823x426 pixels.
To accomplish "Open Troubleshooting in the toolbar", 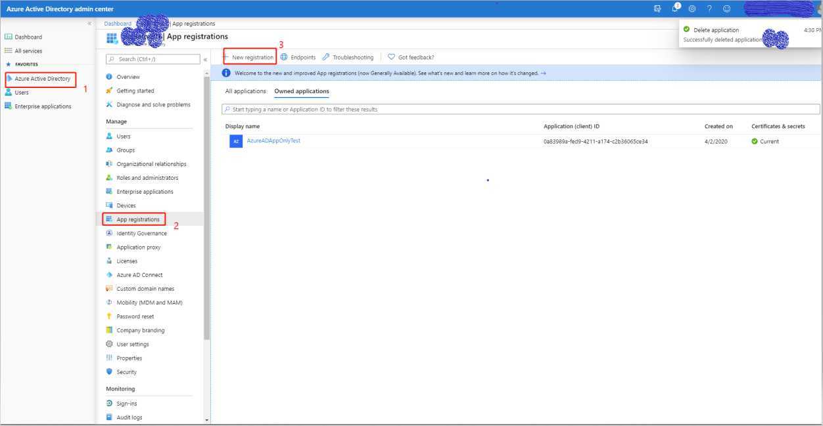I will 348,58.
